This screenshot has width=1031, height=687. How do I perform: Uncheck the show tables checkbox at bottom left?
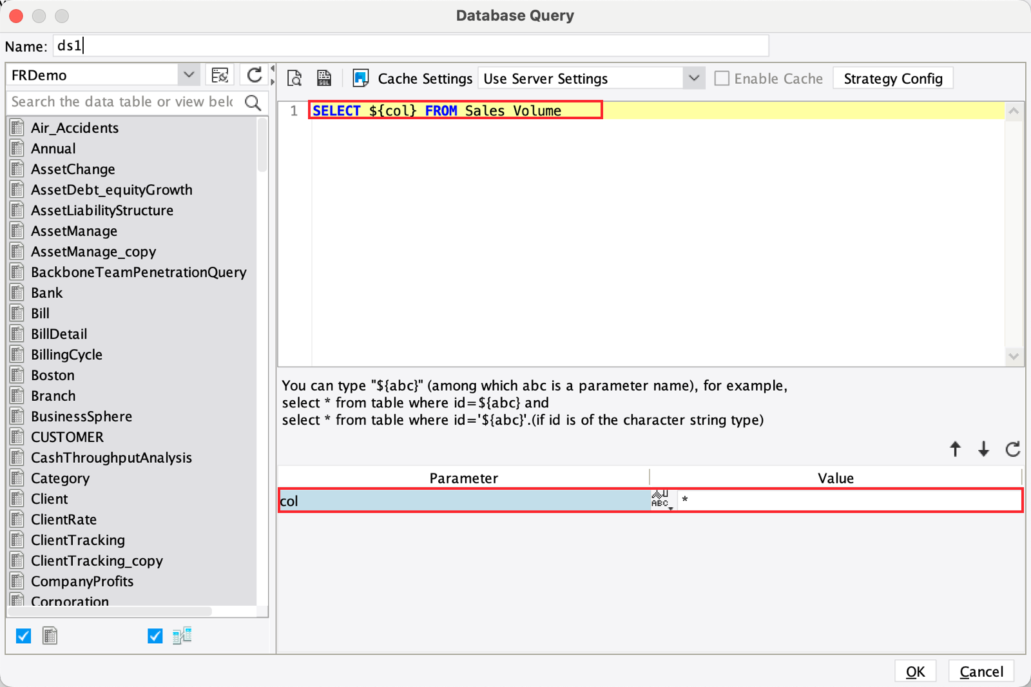24,636
